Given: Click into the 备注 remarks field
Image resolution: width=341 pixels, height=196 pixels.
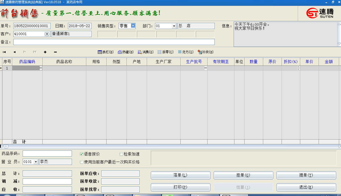Looking at the screenshot, I should click(114, 42).
